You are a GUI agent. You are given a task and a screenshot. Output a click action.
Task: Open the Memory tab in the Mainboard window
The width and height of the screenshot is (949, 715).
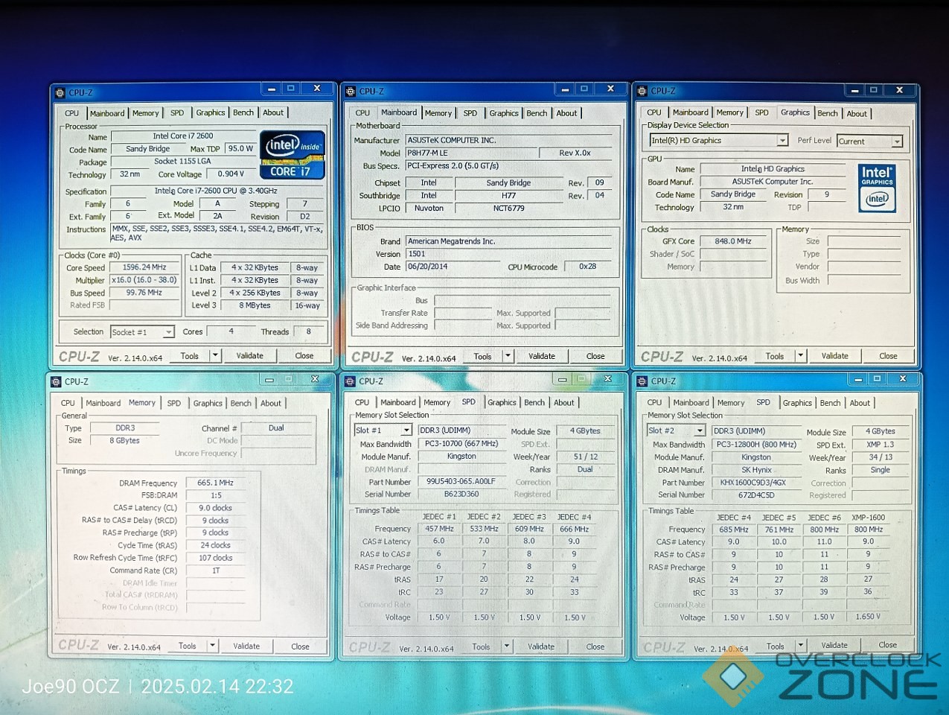click(x=438, y=113)
